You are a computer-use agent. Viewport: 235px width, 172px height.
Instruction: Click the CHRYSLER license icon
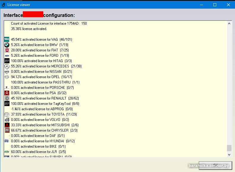pyautogui.click(x=7, y=130)
